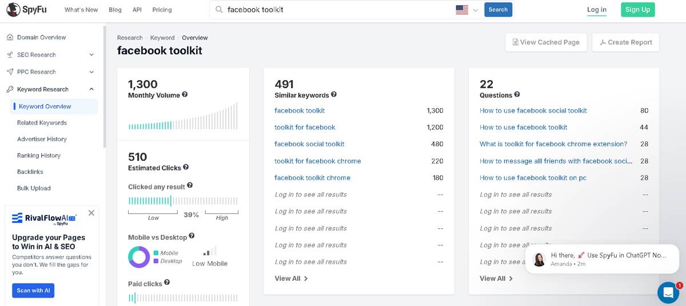Click the Keyword breadcrumb link
This screenshot has height=306, width=686.
[x=162, y=38]
